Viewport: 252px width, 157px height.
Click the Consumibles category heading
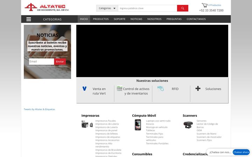pyautogui.click(x=142, y=154)
